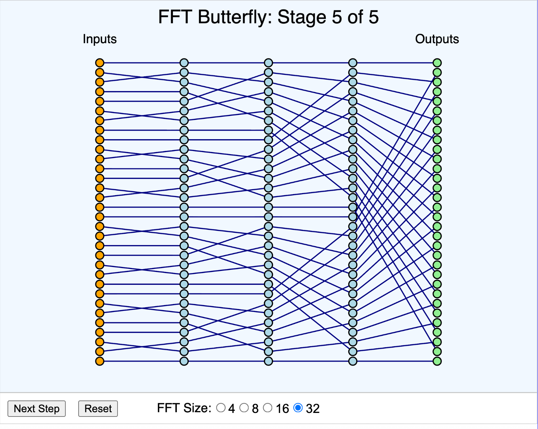This screenshot has height=429, width=538.
Task: Select the top node of the middle stage column
Action: tap(268, 62)
